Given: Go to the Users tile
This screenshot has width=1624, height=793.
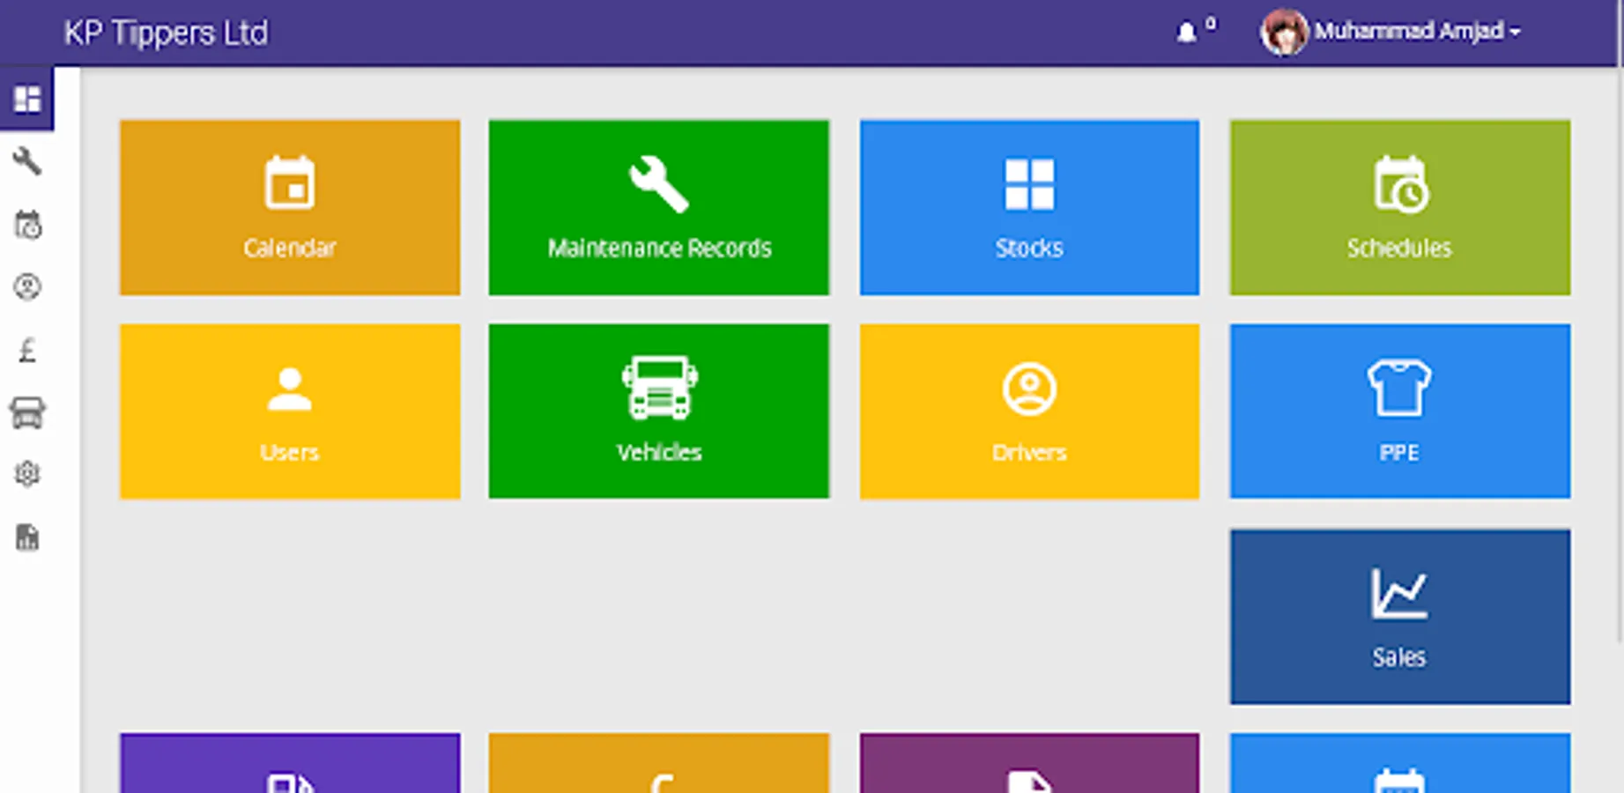Looking at the screenshot, I should click(290, 411).
